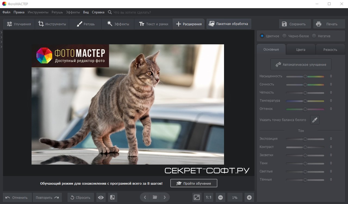Toggle the eye preview original icon
The image size is (348, 204).
pos(101,197)
